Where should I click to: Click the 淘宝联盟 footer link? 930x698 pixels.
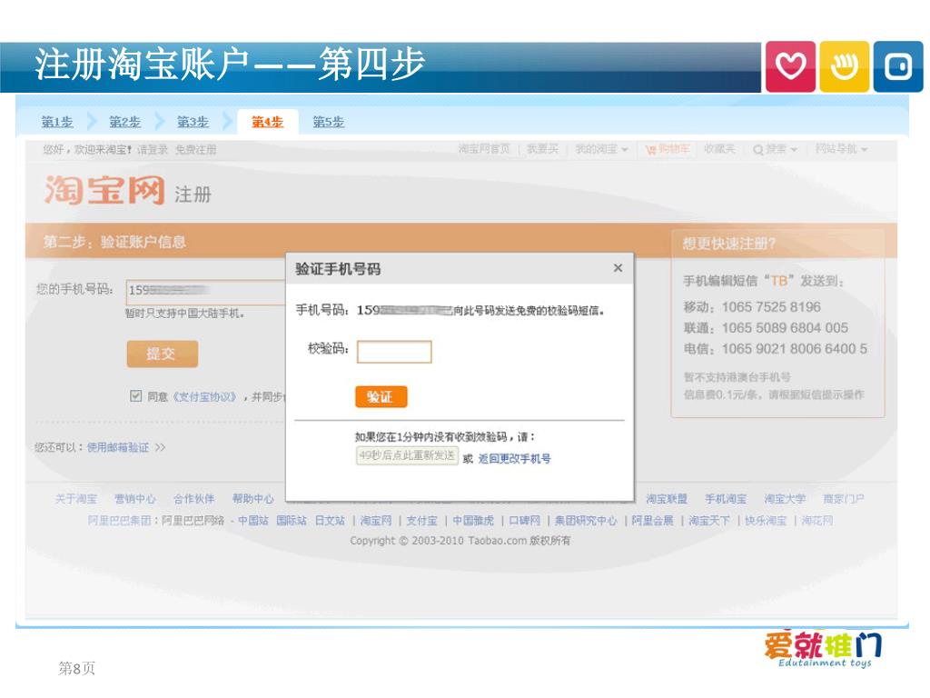[667, 499]
